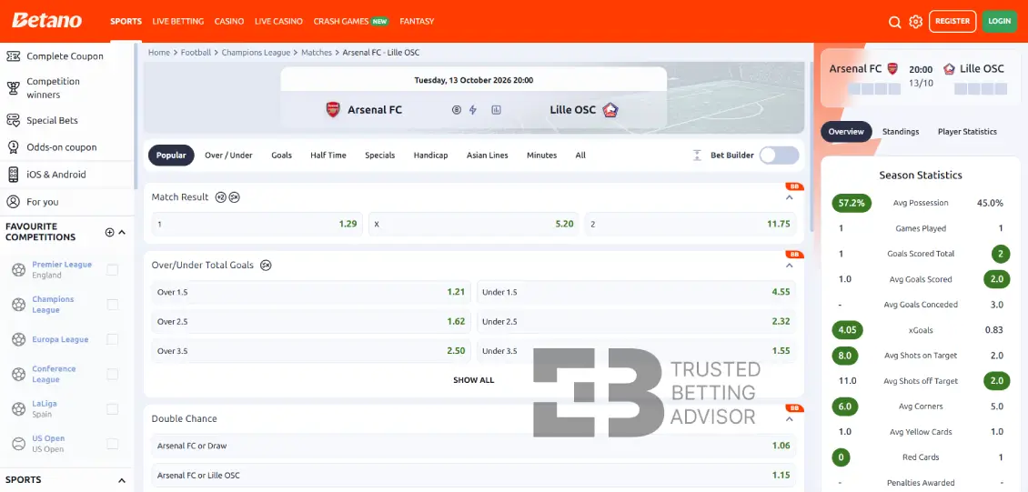The width and height of the screenshot is (1028, 492).
Task: Collapse the Sports sidebar section
Action: coord(122,480)
